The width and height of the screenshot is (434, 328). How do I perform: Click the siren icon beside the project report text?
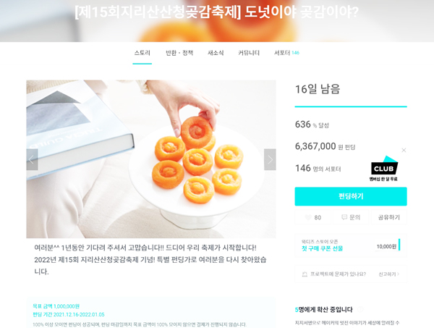point(305,274)
